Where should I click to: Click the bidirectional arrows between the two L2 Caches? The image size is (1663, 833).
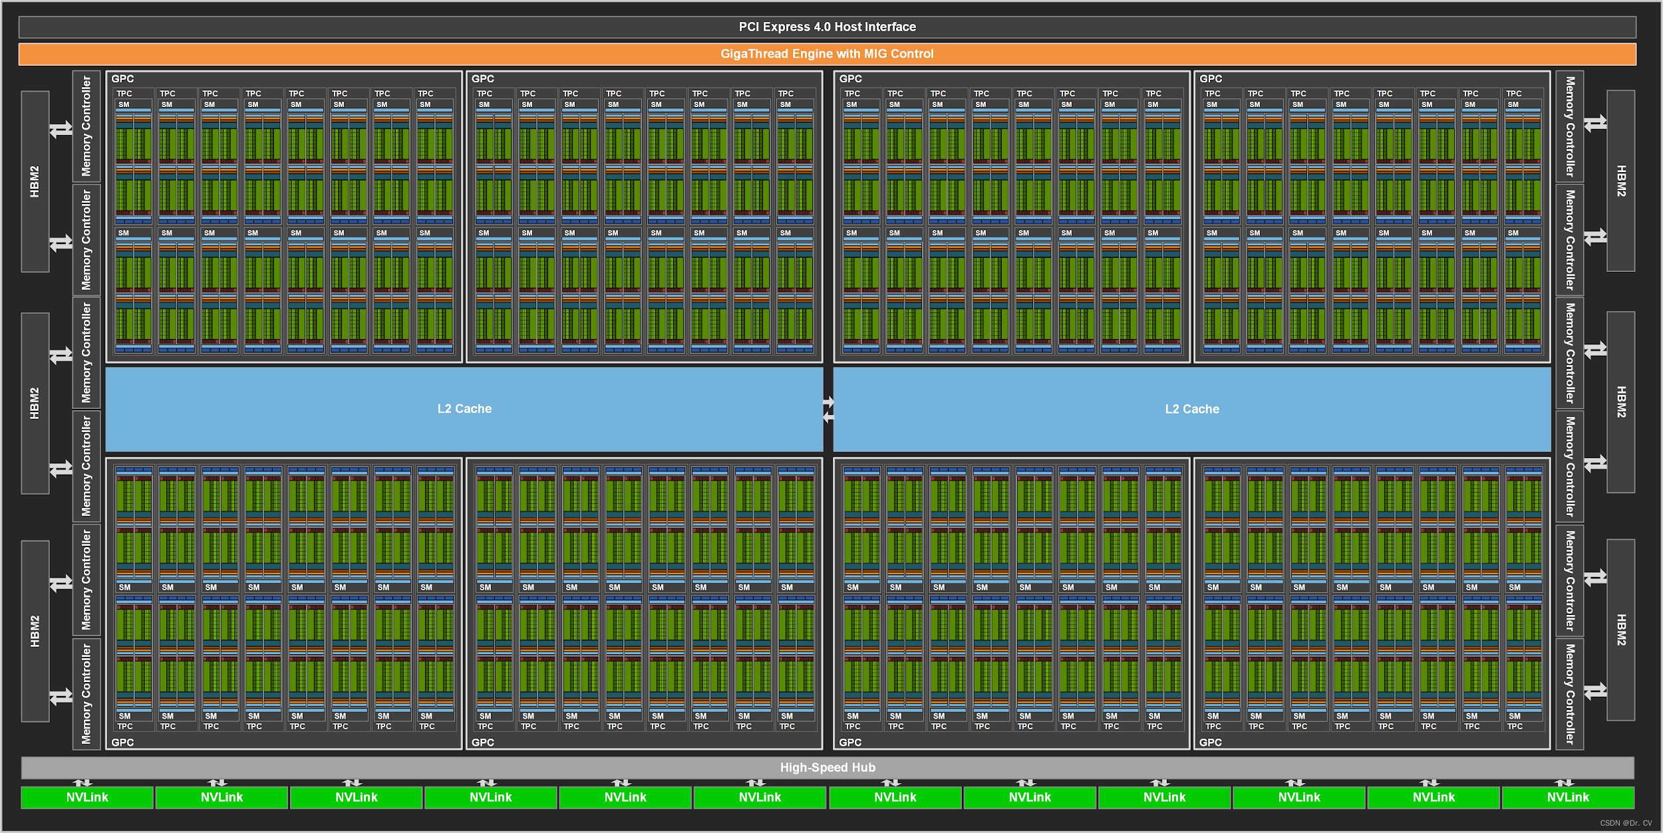828,410
